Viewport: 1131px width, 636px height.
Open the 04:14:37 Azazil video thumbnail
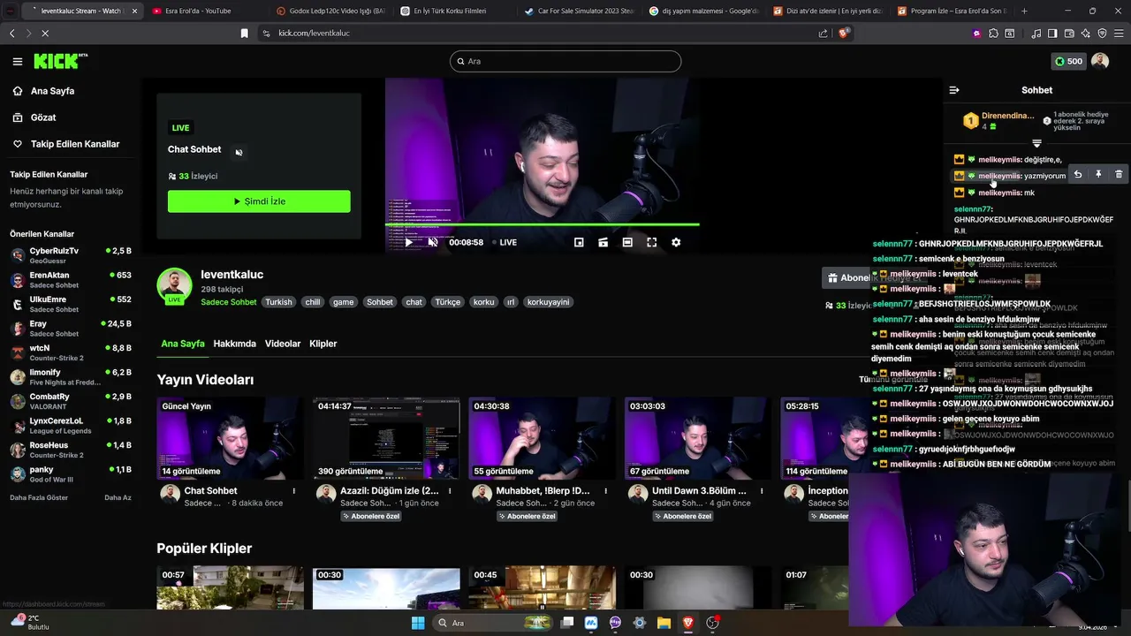(x=386, y=438)
